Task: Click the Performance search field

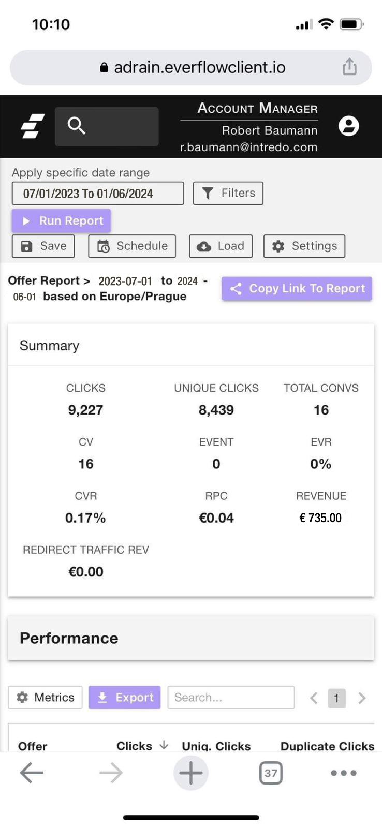Action: coord(231,698)
